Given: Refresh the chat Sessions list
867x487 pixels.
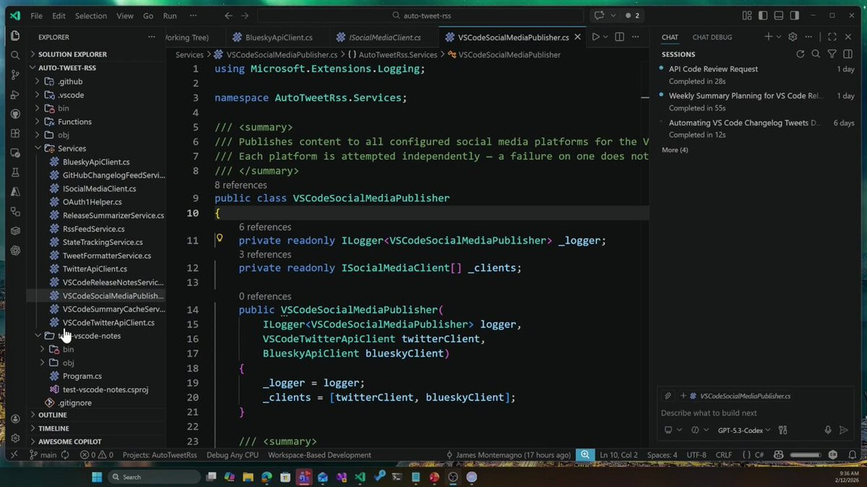Looking at the screenshot, I should [x=800, y=54].
